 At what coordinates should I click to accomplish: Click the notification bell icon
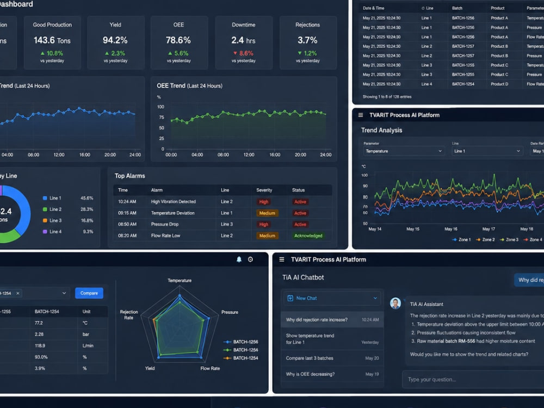239,259
